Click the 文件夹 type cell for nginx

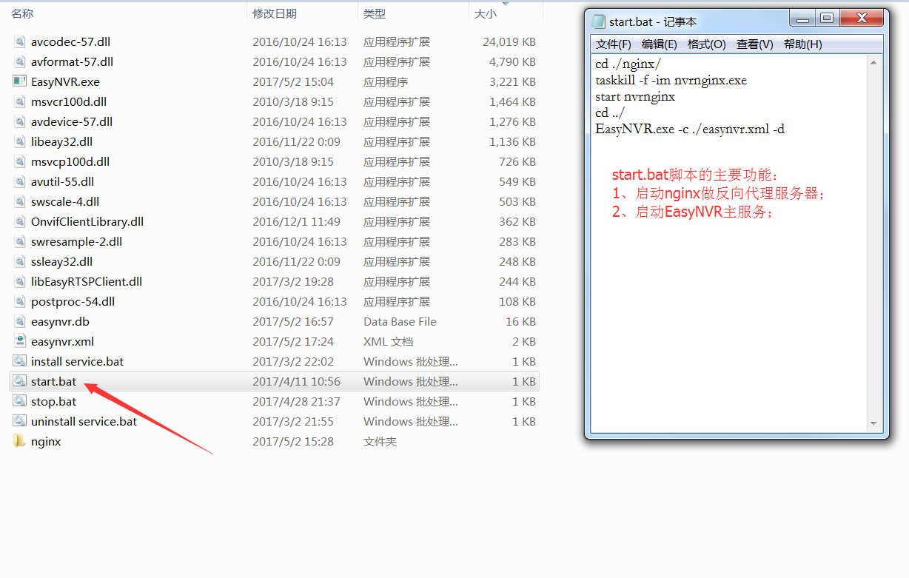[x=380, y=441]
